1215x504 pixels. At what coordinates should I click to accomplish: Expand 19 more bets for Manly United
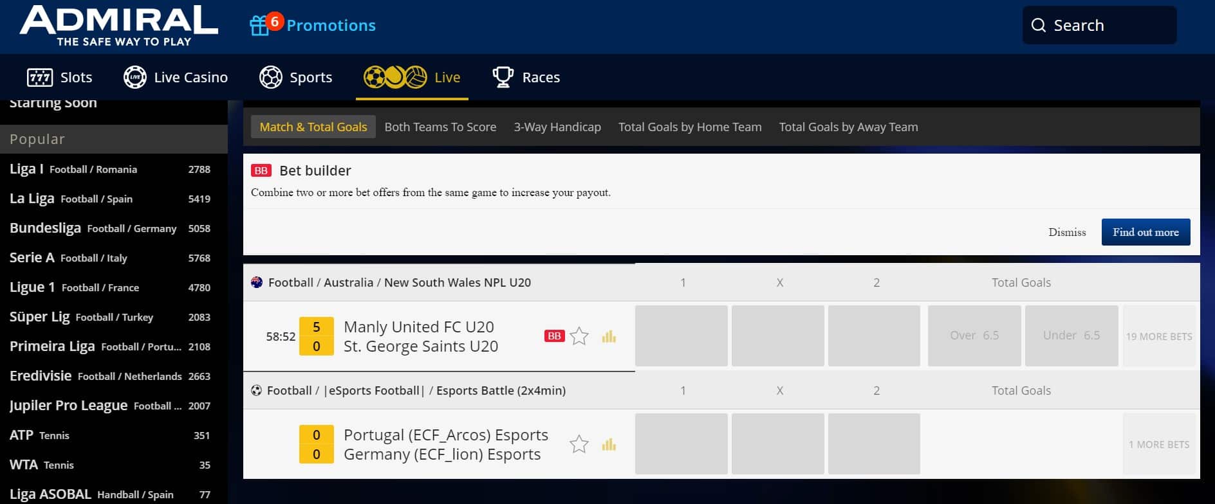[1159, 336]
